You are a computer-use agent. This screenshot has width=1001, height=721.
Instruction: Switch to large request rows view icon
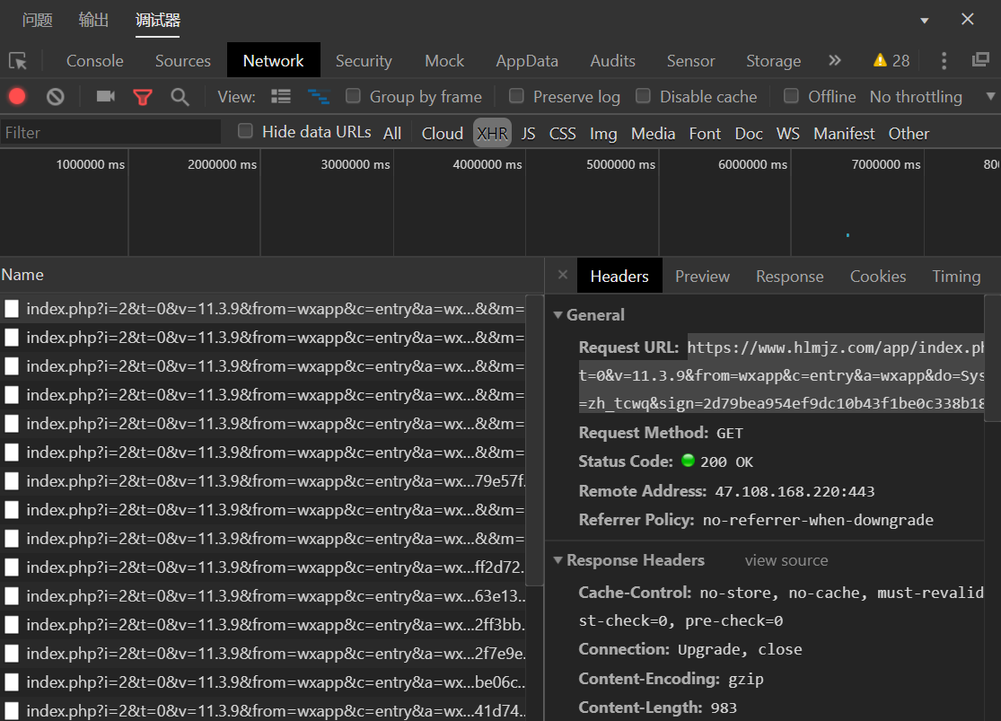coord(281,96)
